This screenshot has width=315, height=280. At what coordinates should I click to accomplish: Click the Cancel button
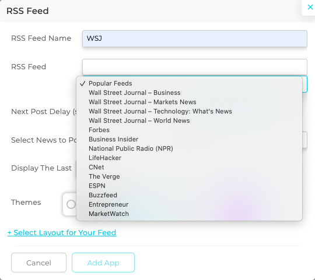click(38, 263)
